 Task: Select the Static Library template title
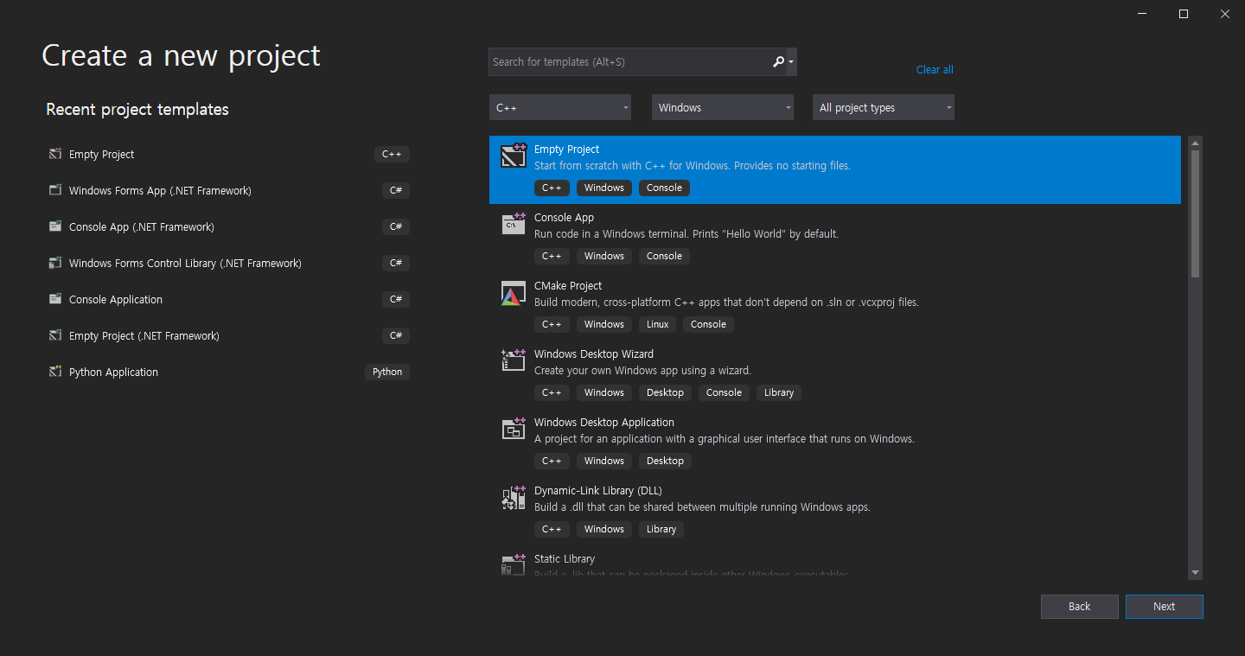565,559
